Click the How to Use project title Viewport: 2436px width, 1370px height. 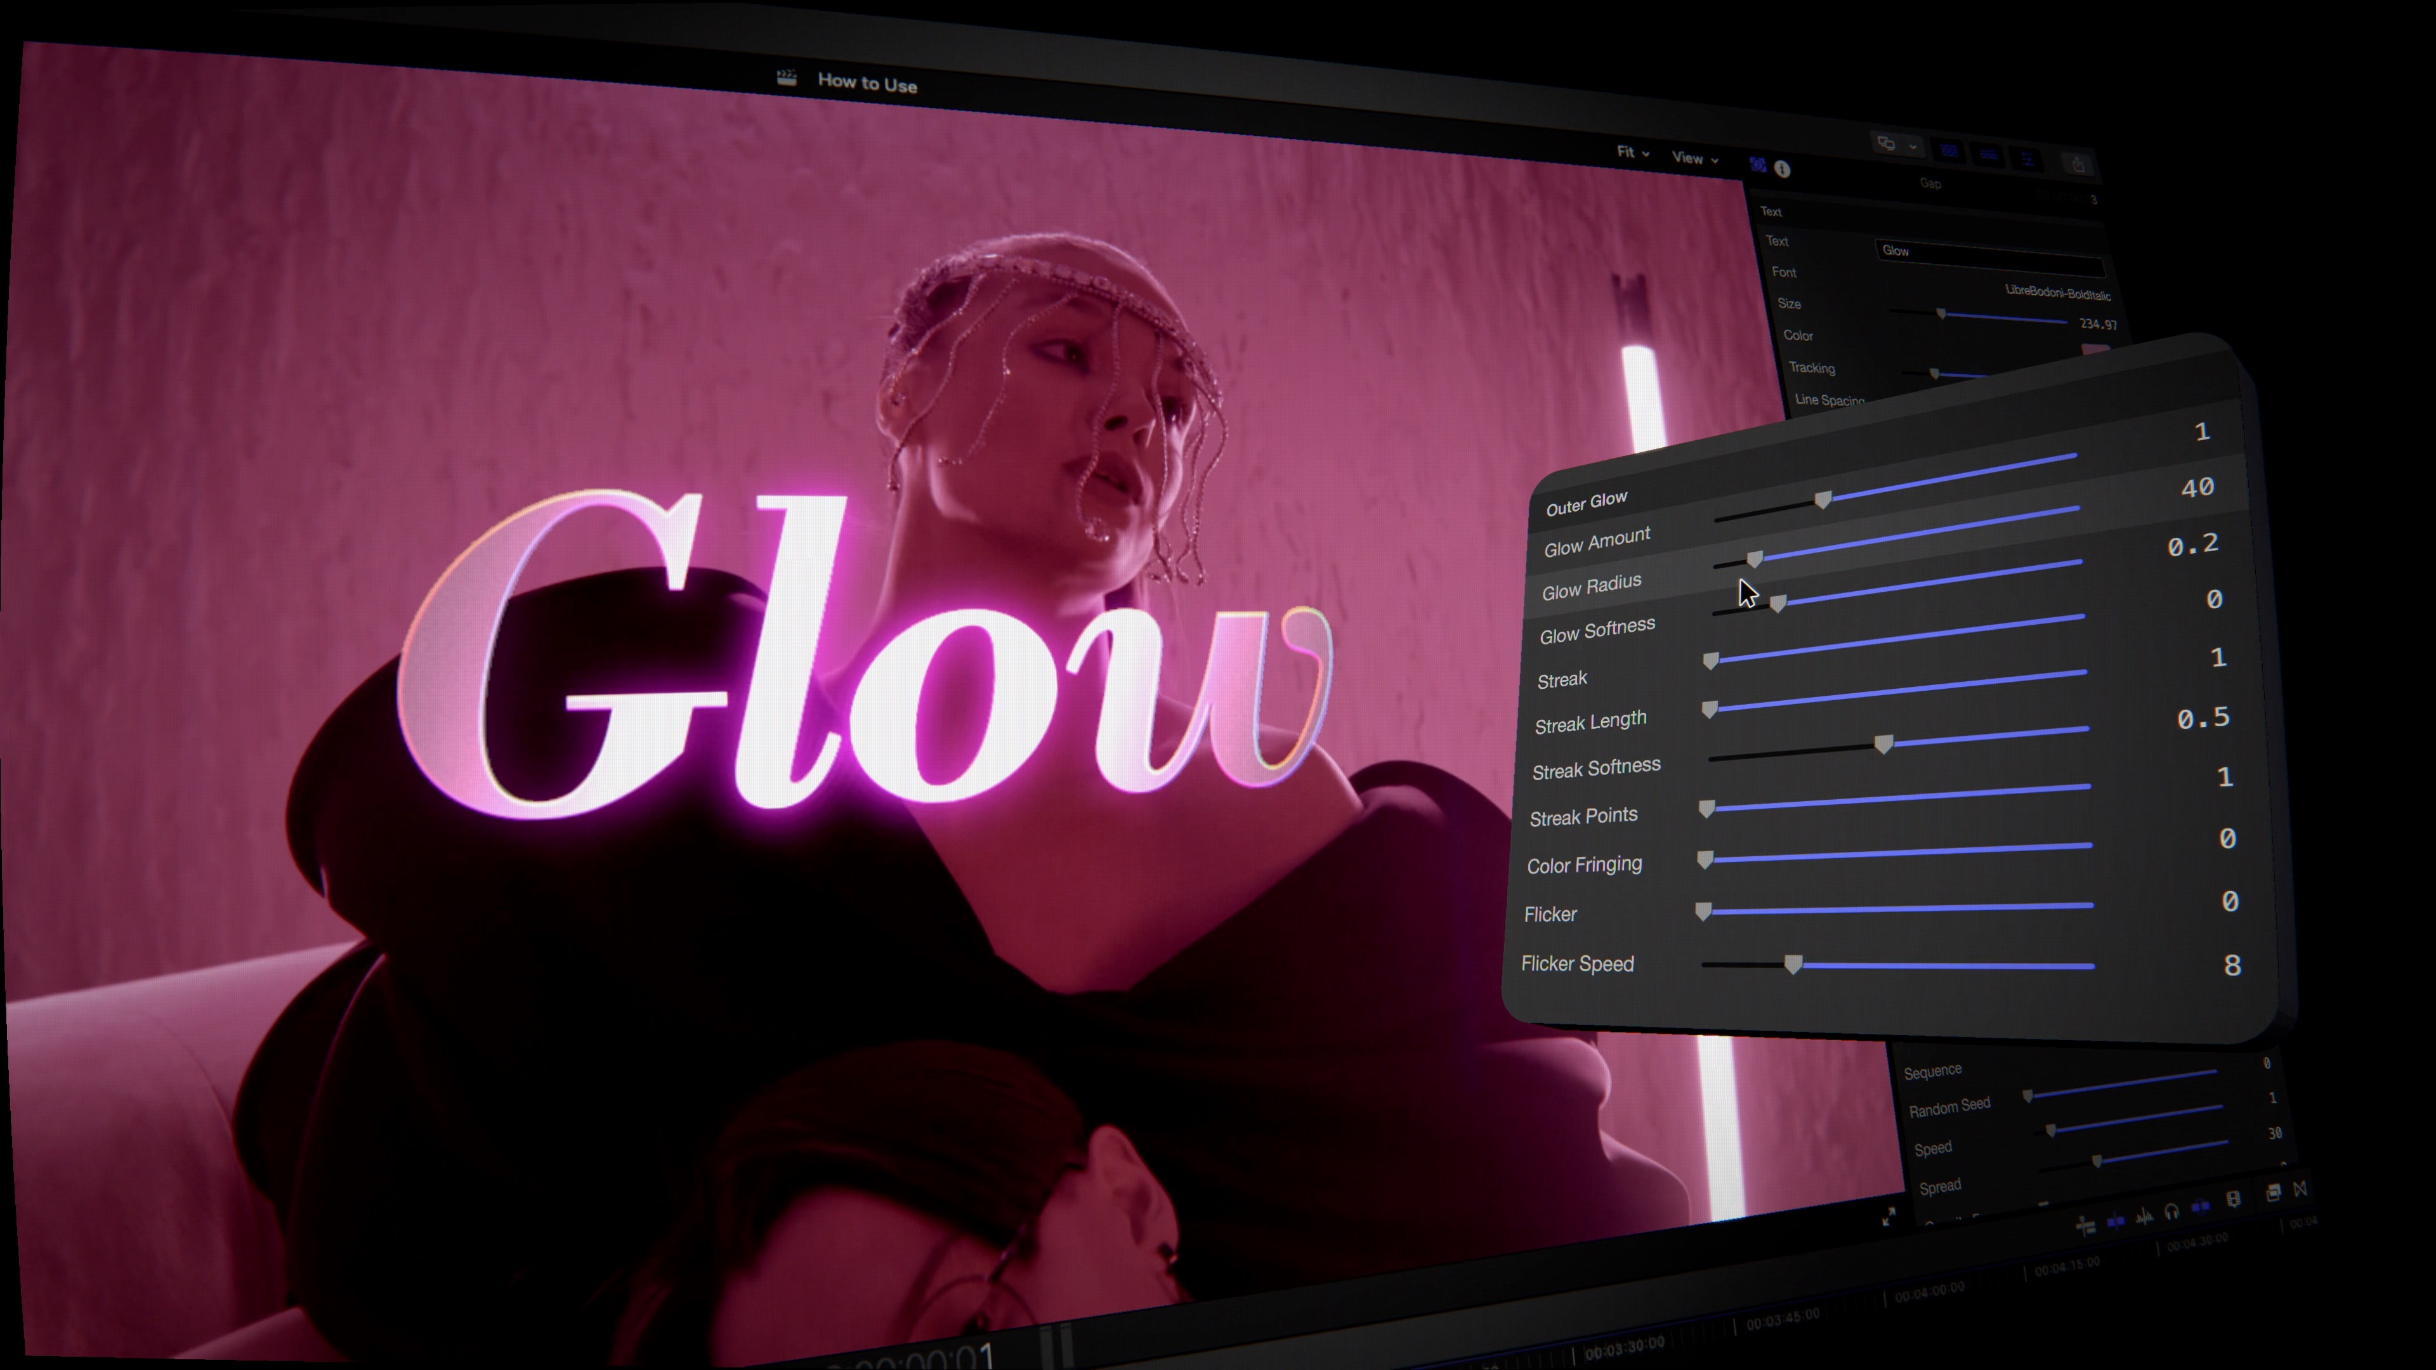867,83
